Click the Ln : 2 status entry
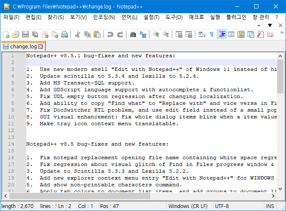 (x=64, y=206)
